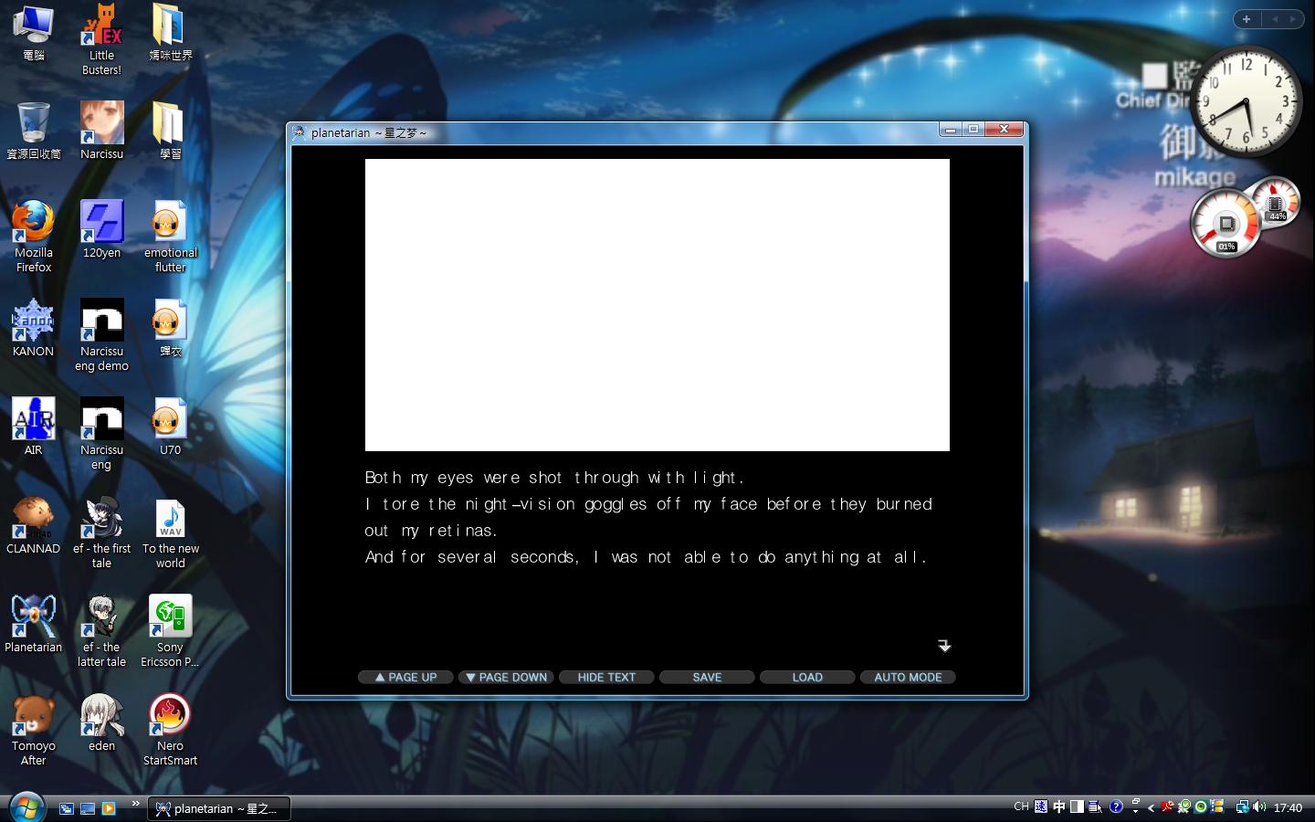This screenshot has width=1315, height=822.
Task: Restore the language bar with its restore icon
Action: coord(1135,802)
